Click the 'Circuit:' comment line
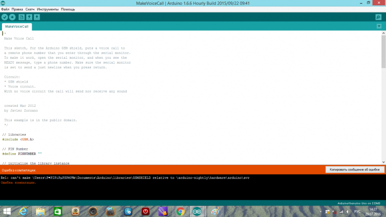 click(12, 77)
